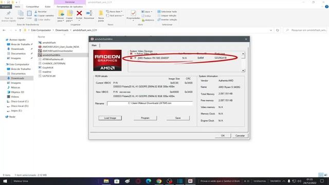Open the Novo item dropdown
Screen dimensions: 329x185
[114, 12]
